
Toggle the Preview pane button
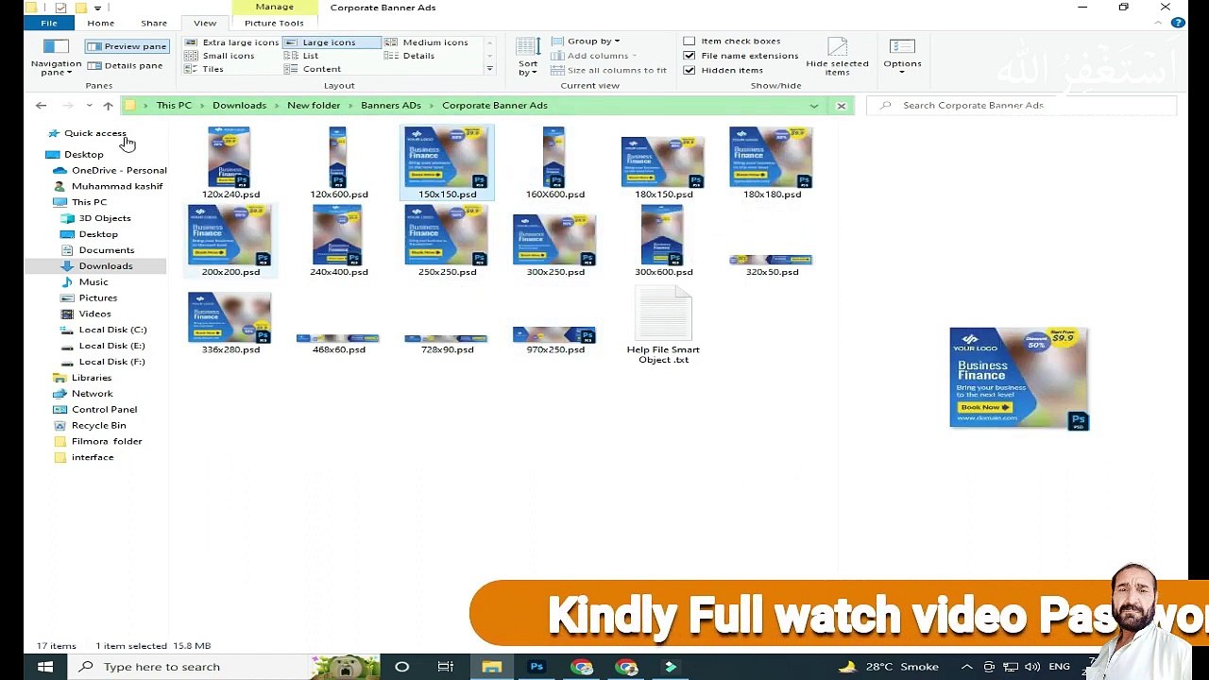127,46
